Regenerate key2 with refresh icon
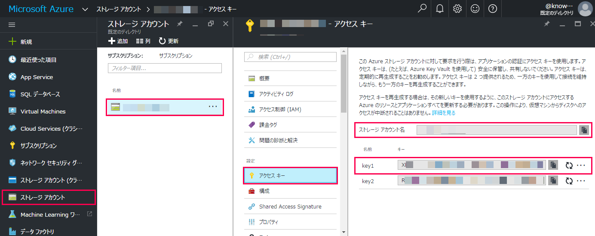 tap(569, 181)
